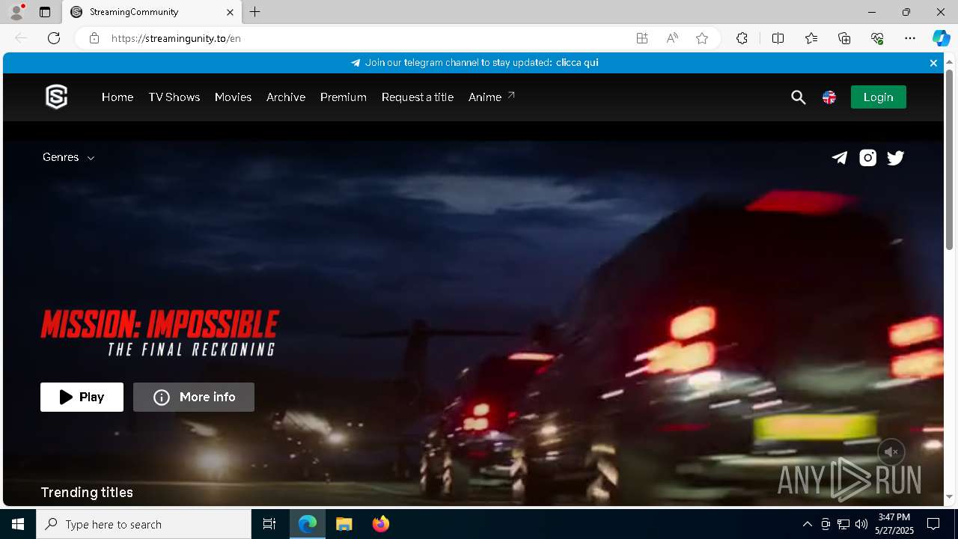
Task: Follow the 'clicca qui' Telegram link
Action: point(577,63)
